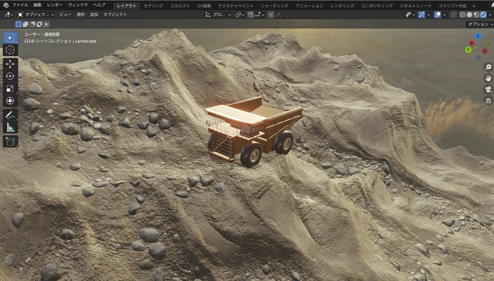Viewport: 494px width, 281px height.
Task: Select the Annotate tool
Action: [x=10, y=115]
